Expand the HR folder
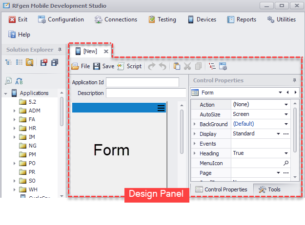The image size is (305, 225). pos(14,128)
